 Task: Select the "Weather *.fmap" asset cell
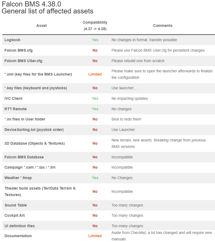point(18,178)
